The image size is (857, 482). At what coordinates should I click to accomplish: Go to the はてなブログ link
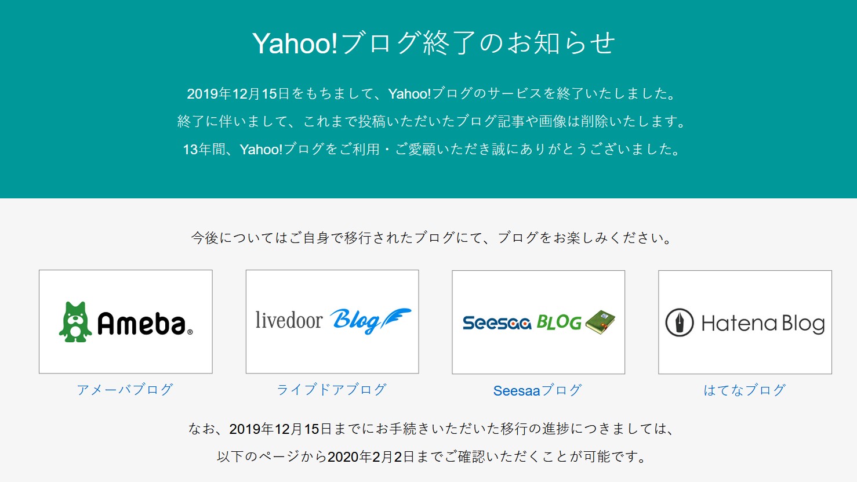[745, 390]
